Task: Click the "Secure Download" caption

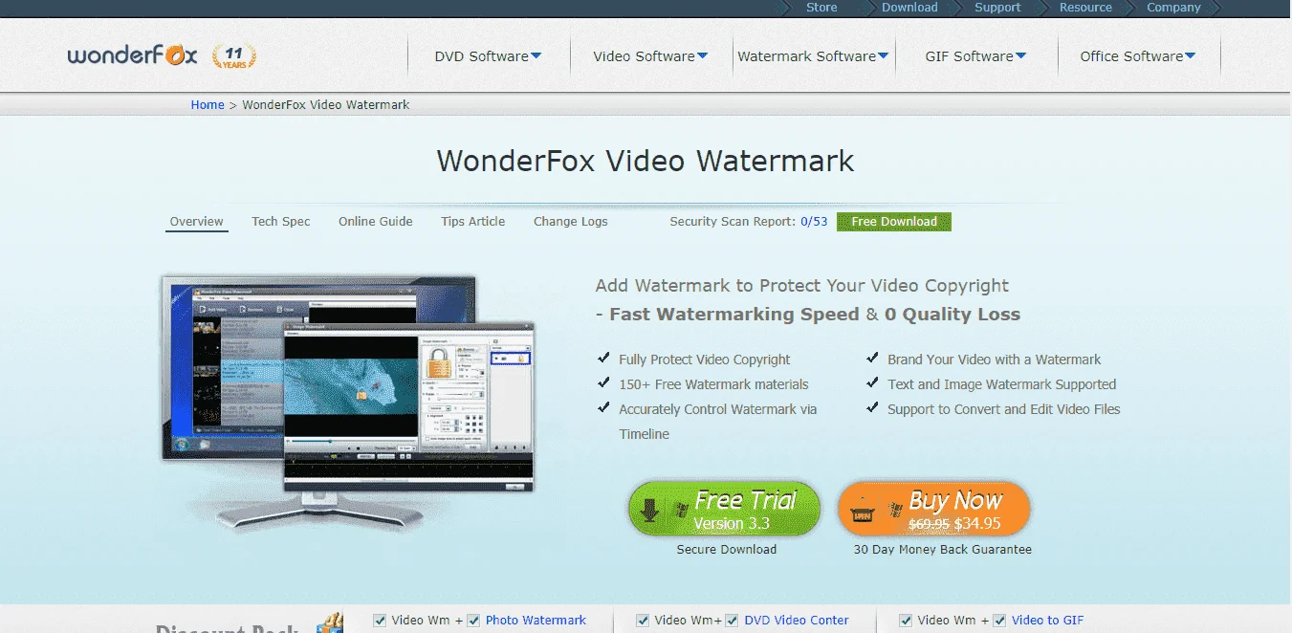Action: click(727, 550)
